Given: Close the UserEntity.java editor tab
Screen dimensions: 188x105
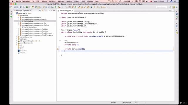Looking at the screenshot, I should [x=73, y=10].
